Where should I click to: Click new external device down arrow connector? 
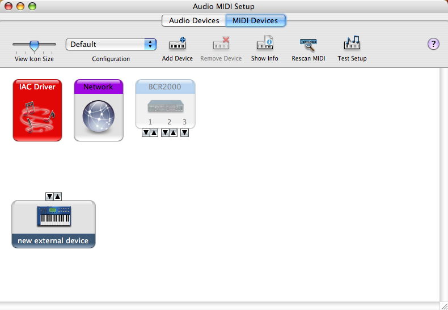49,196
